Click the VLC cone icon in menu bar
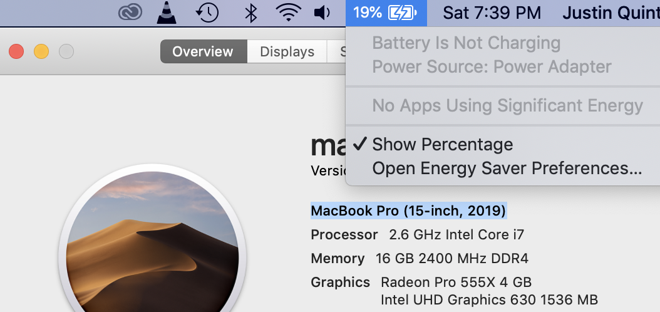 166,13
